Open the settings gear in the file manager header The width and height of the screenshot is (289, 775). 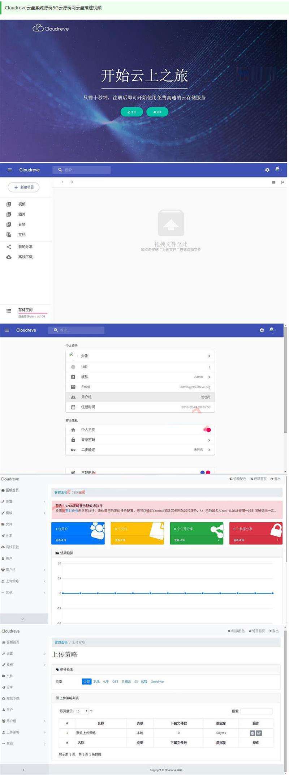click(x=267, y=170)
